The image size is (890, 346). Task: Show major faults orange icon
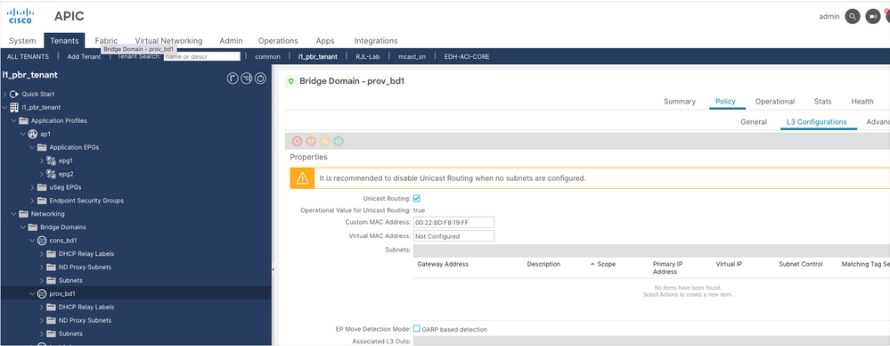tap(311, 142)
